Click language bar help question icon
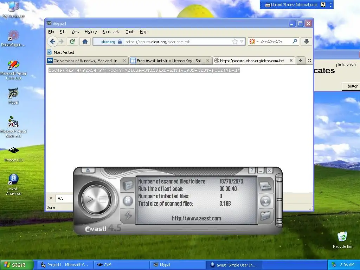 click(323, 5)
